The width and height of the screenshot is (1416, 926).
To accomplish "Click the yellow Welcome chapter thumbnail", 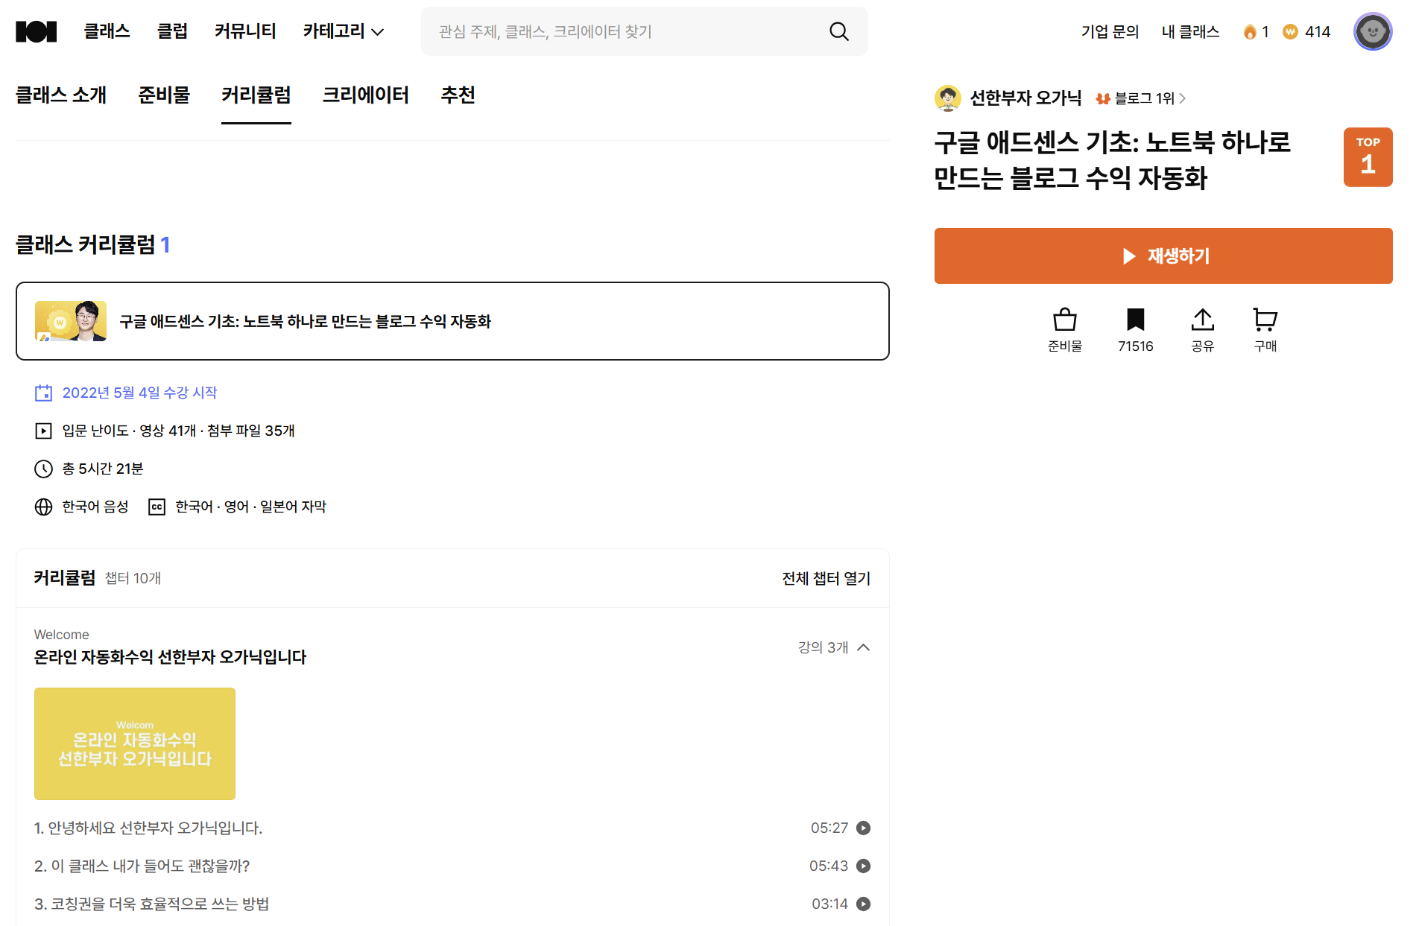I will [x=135, y=743].
